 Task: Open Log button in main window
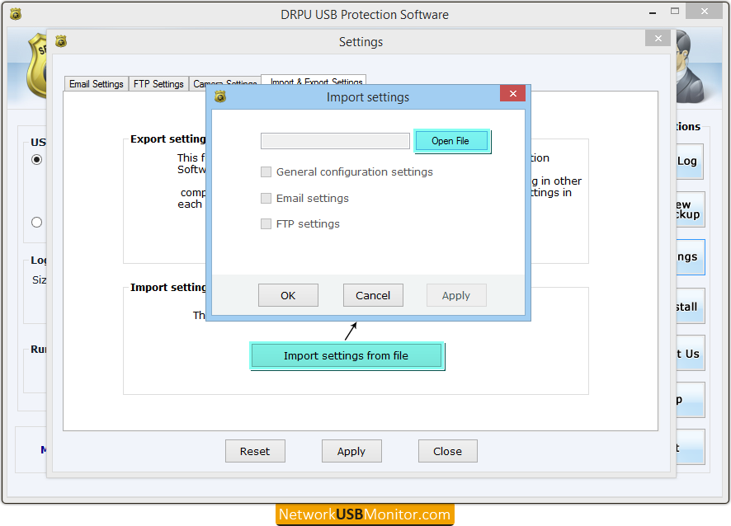pos(690,162)
